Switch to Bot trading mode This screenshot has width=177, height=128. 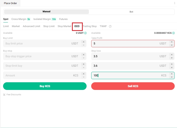(x=131, y=12)
